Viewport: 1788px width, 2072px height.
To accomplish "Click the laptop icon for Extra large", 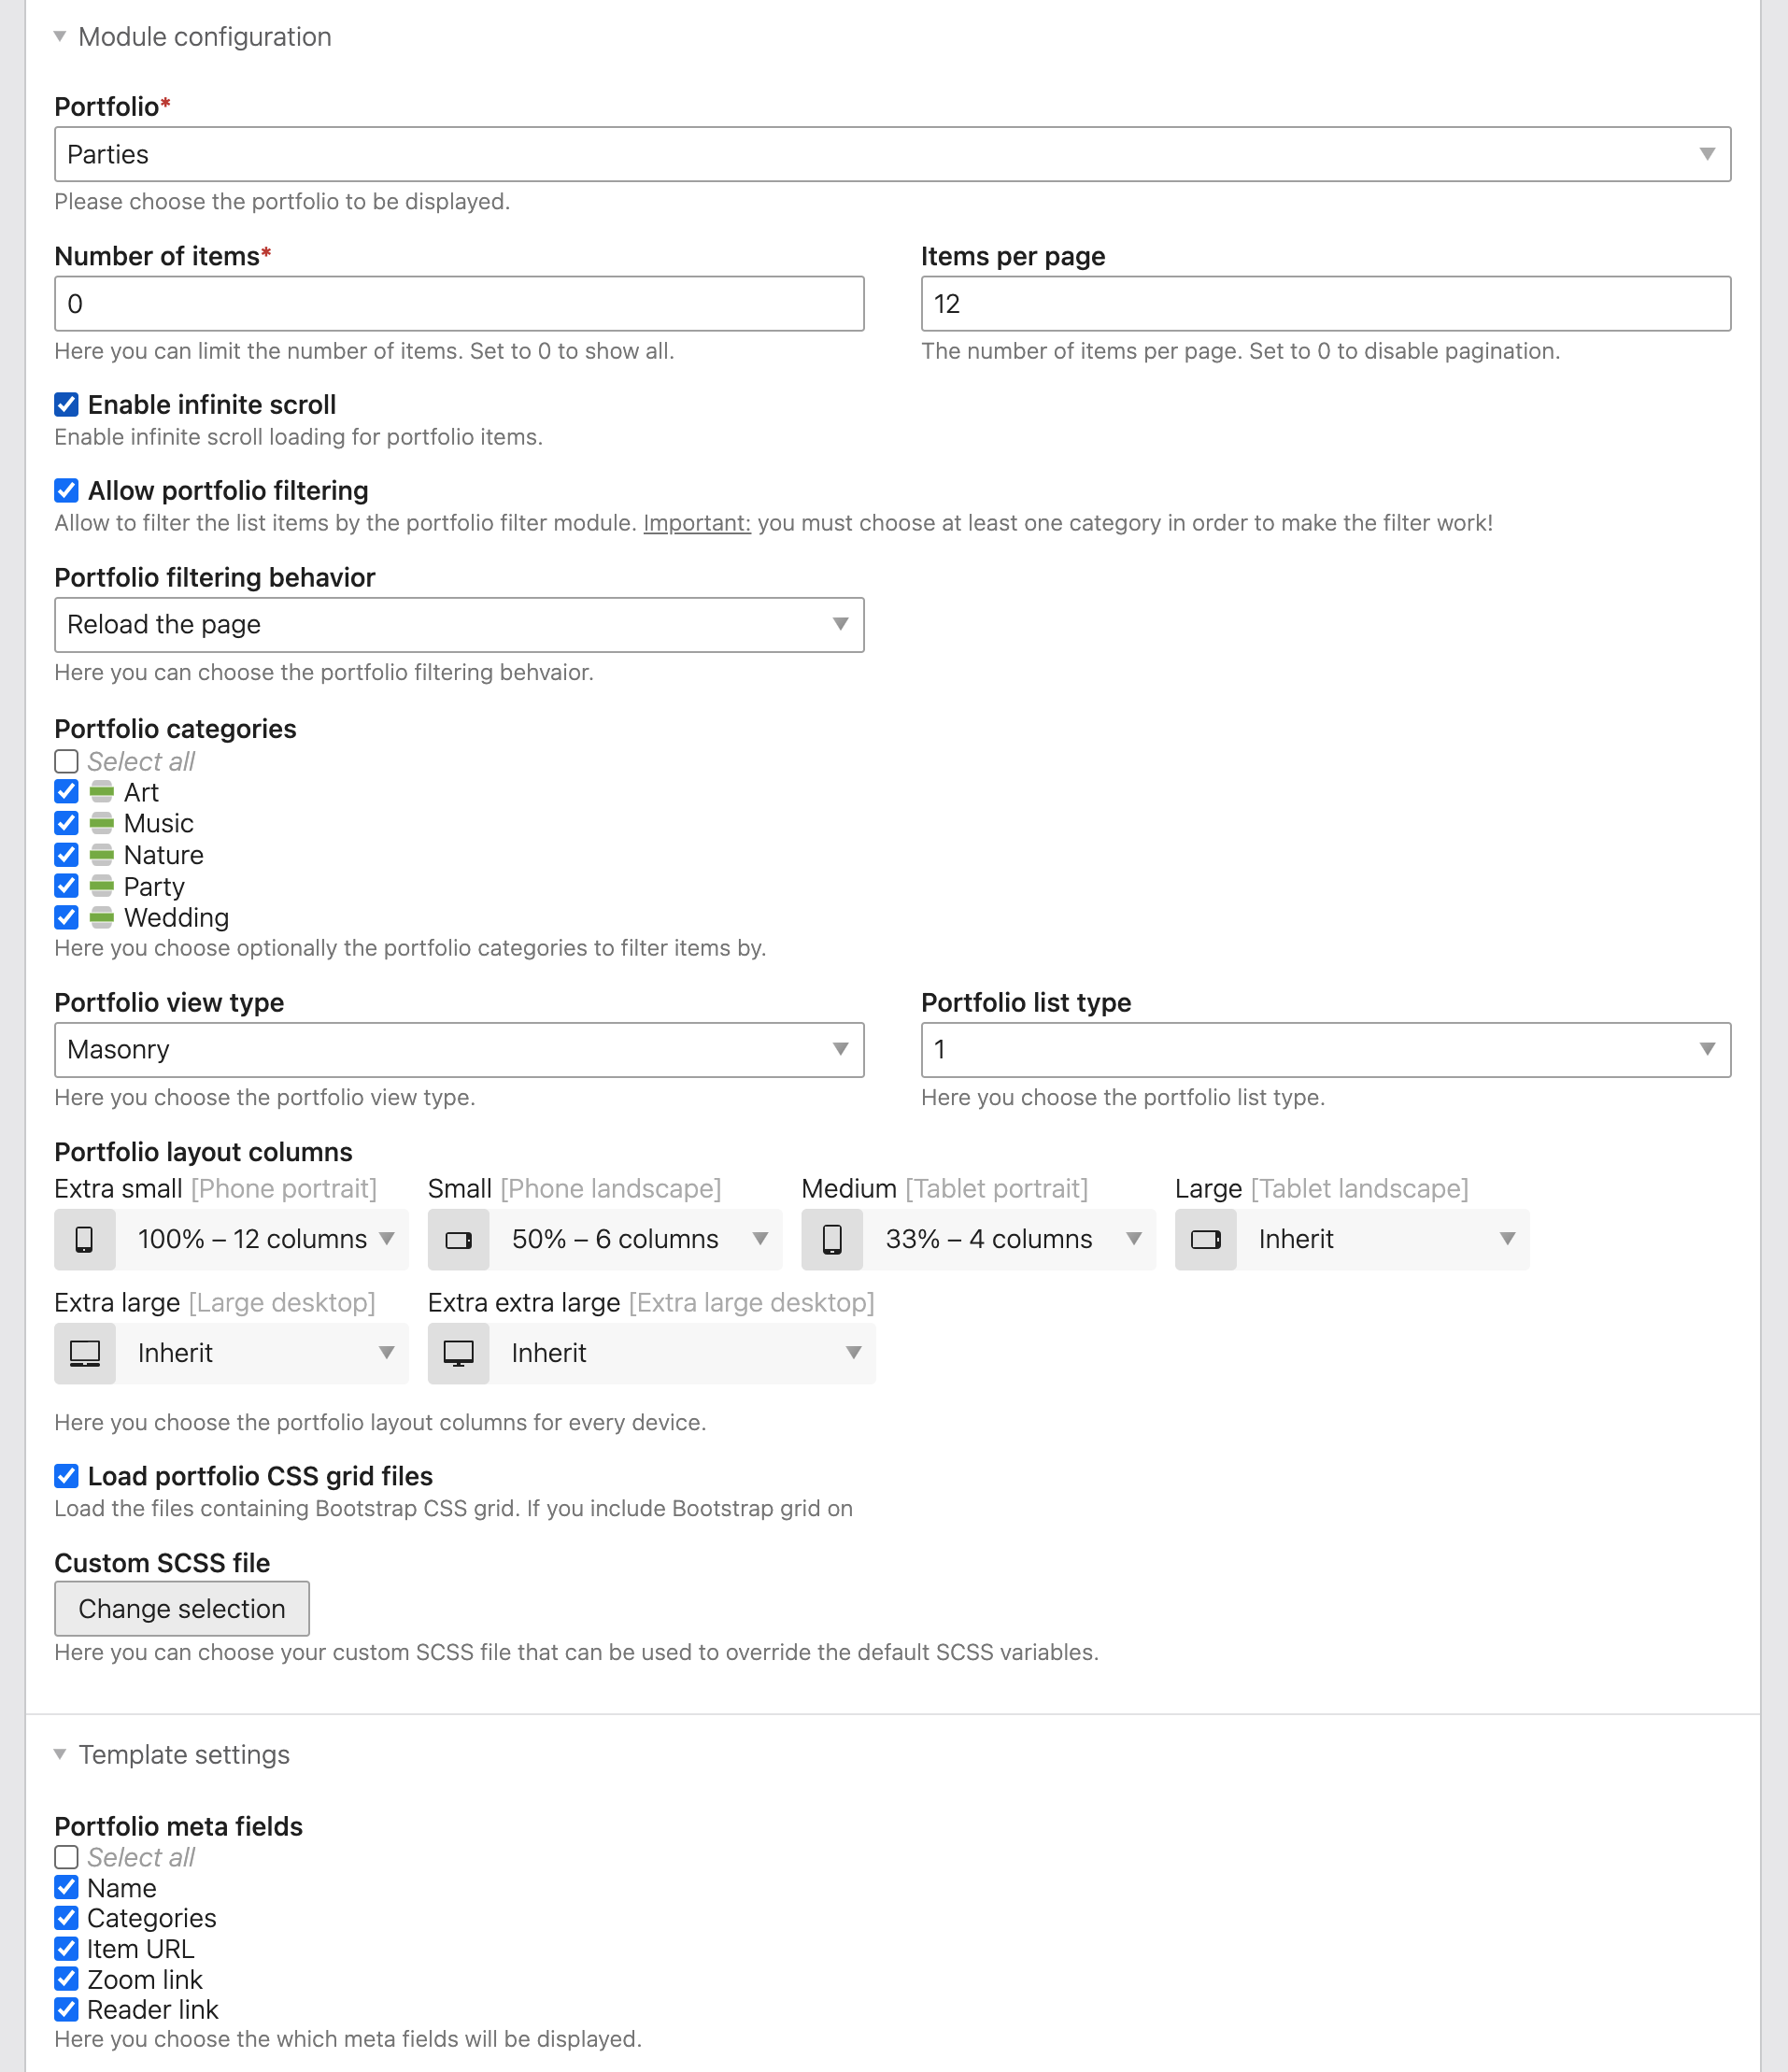I will pos(85,1353).
